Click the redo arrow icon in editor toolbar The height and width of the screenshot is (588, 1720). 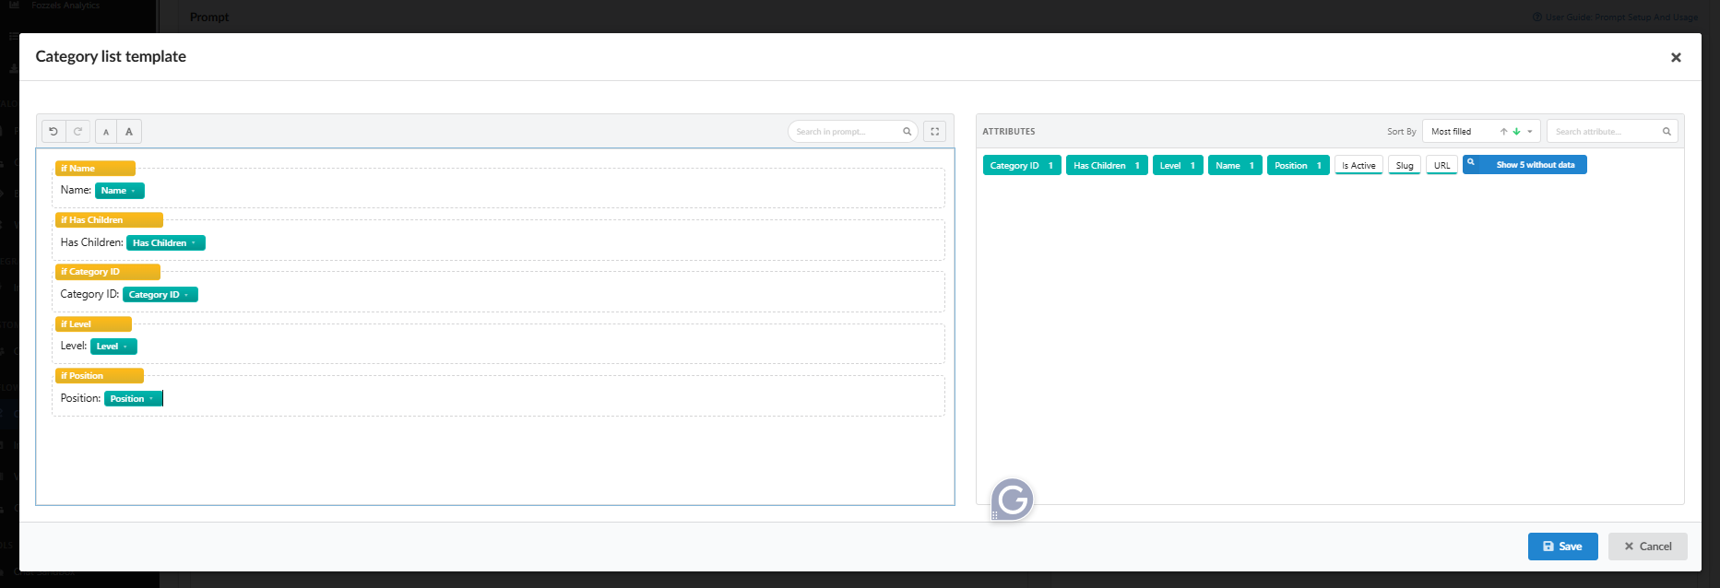click(78, 132)
